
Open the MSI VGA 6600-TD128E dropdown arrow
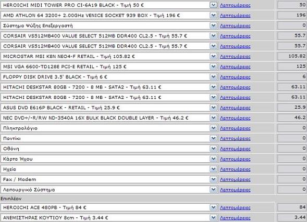pos(213,67)
